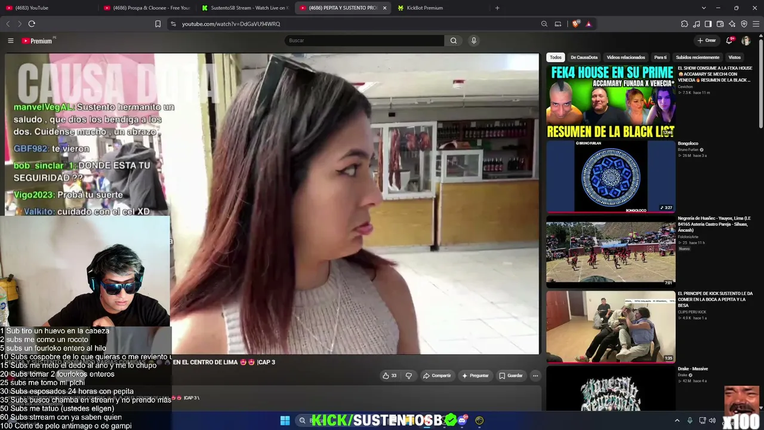Open the YouTube guide hamburger menu
The height and width of the screenshot is (430, 764).
[10, 41]
